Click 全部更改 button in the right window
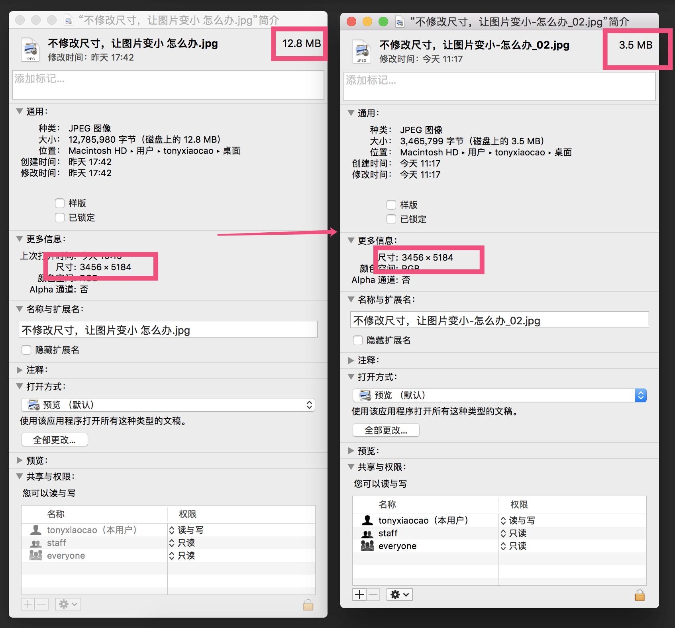The height and width of the screenshot is (628, 675). click(385, 430)
